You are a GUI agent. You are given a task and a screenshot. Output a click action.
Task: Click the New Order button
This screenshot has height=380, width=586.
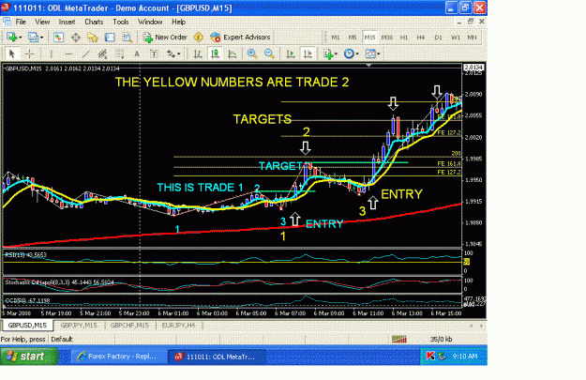tap(165, 37)
